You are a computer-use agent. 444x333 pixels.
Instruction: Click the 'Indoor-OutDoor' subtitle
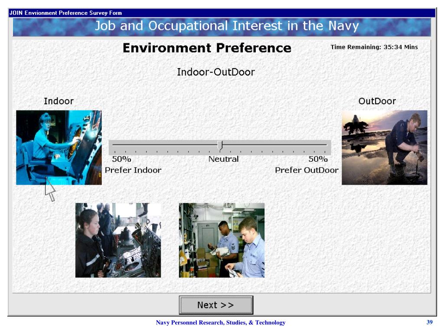pyautogui.click(x=216, y=72)
